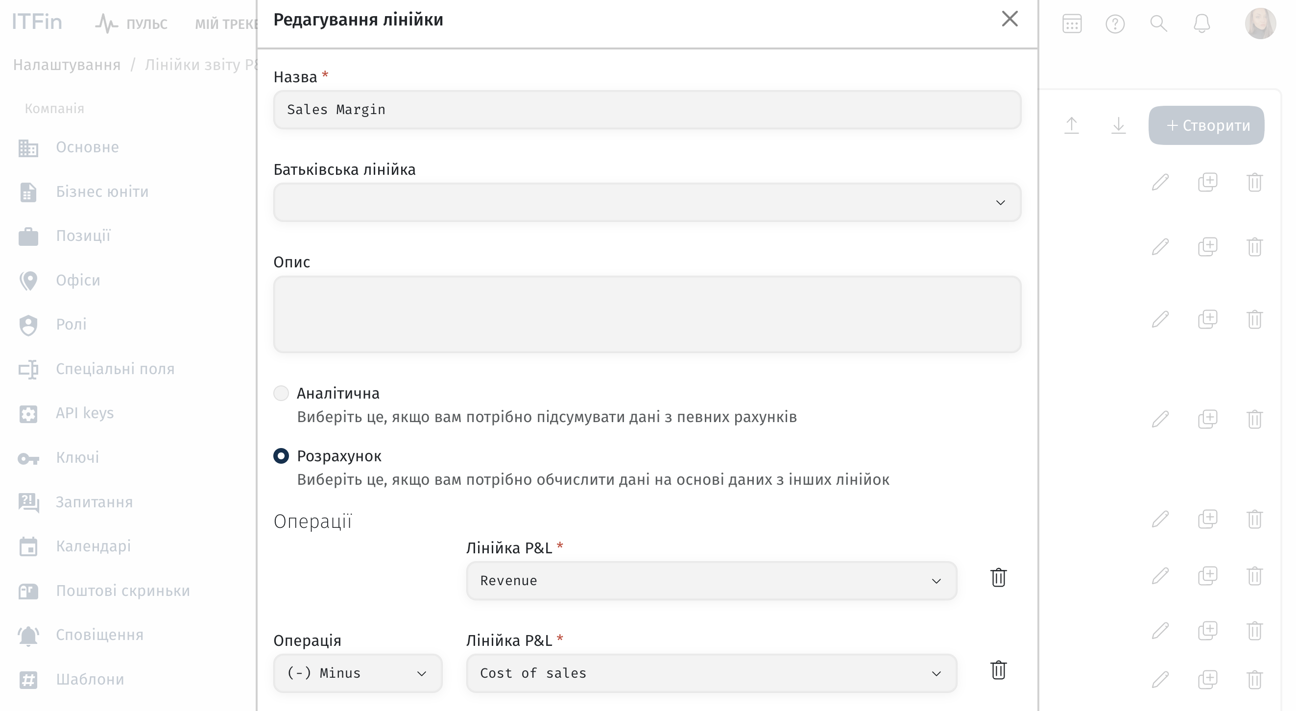The width and height of the screenshot is (1296, 711).
Task: Open the Cost of sales dropdown
Action: [x=711, y=673]
